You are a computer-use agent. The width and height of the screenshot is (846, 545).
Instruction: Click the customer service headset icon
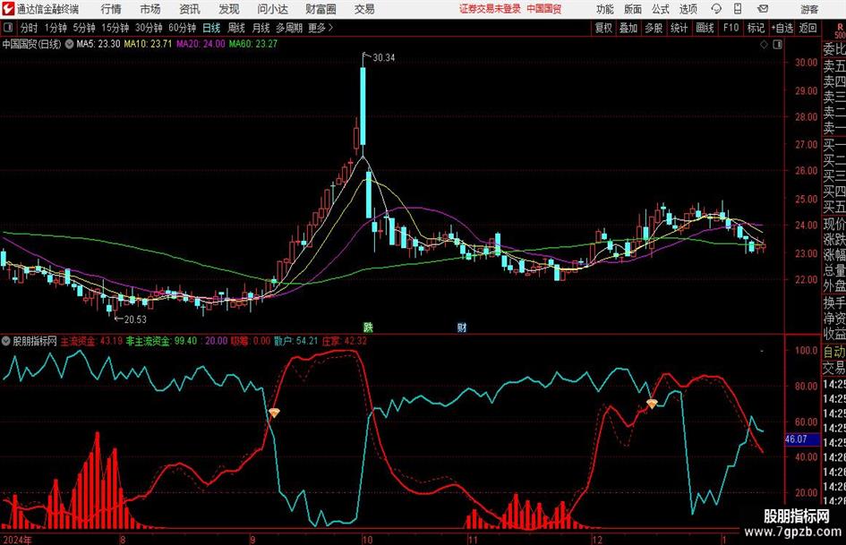[716, 9]
